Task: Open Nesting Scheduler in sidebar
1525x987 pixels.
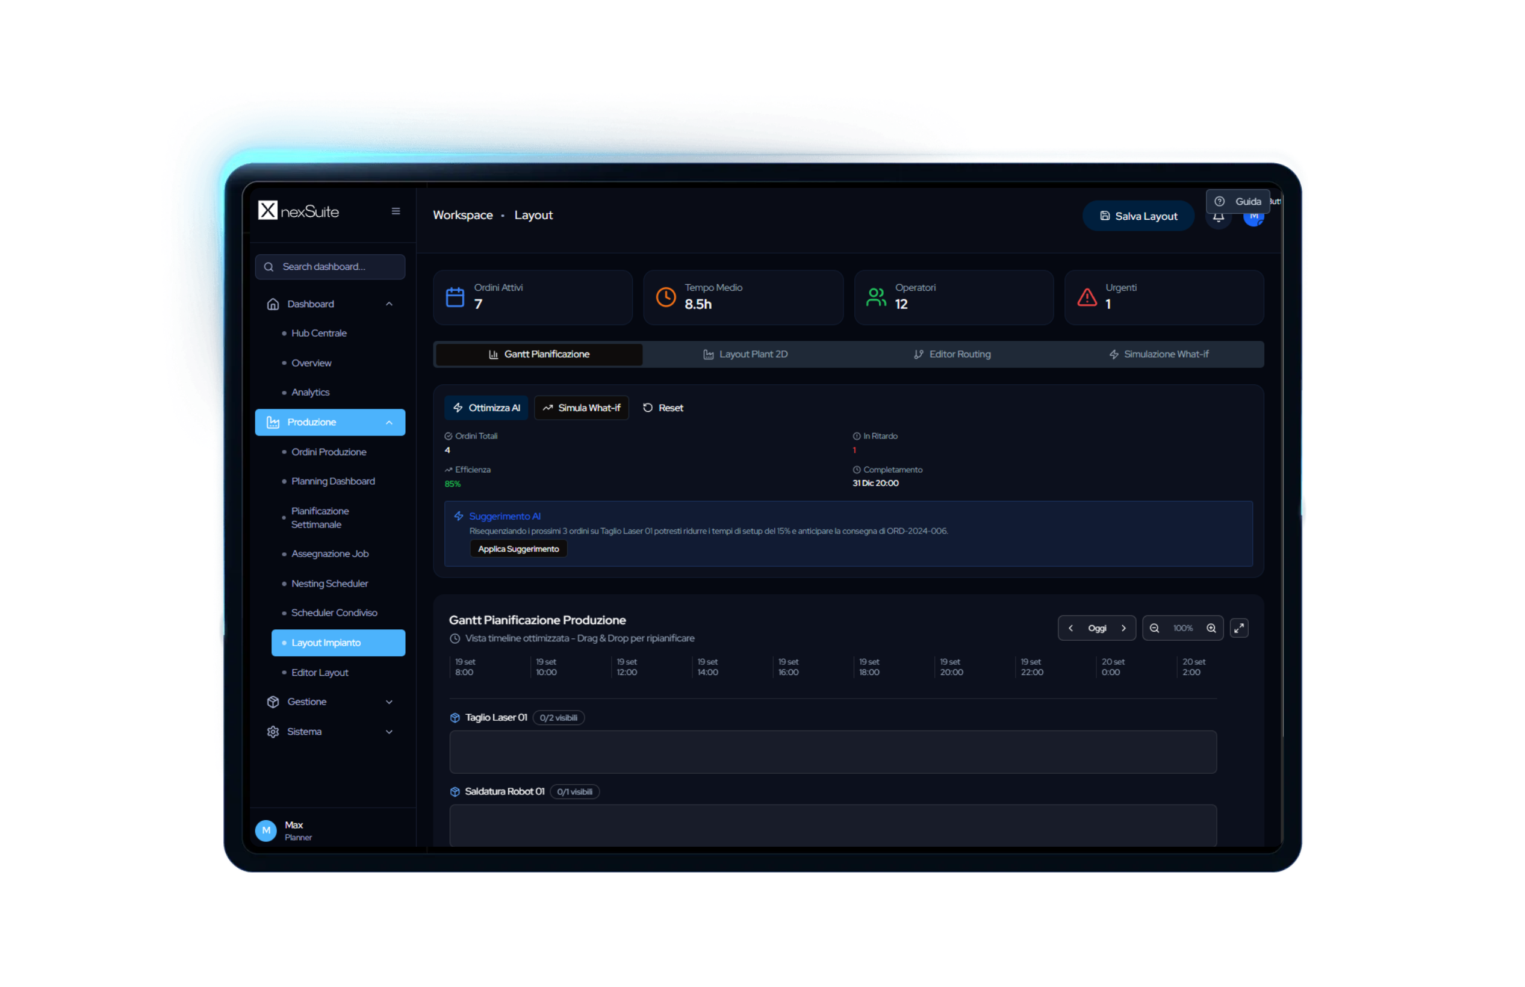Action: (329, 584)
